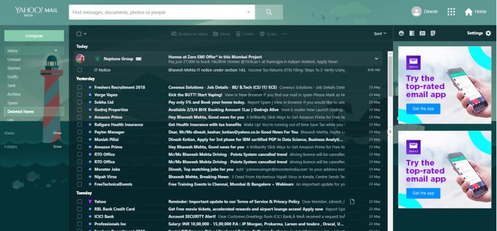The image size is (497, 231).
Task: Click the purple Yahoo Y icon in Yahoo row
Action: pyautogui.click(x=90, y=202)
